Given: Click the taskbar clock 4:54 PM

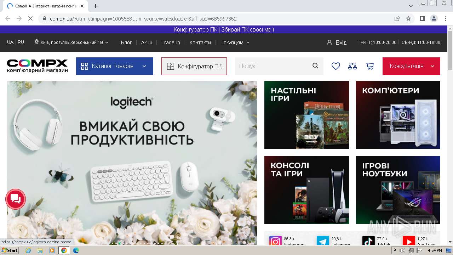Looking at the screenshot, I should coord(435,250).
